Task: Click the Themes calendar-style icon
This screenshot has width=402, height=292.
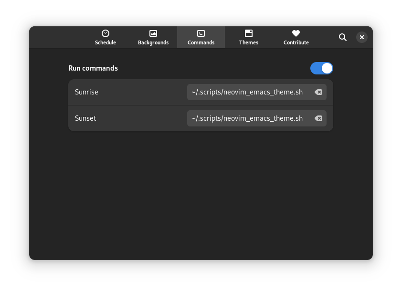Action: (x=248, y=33)
